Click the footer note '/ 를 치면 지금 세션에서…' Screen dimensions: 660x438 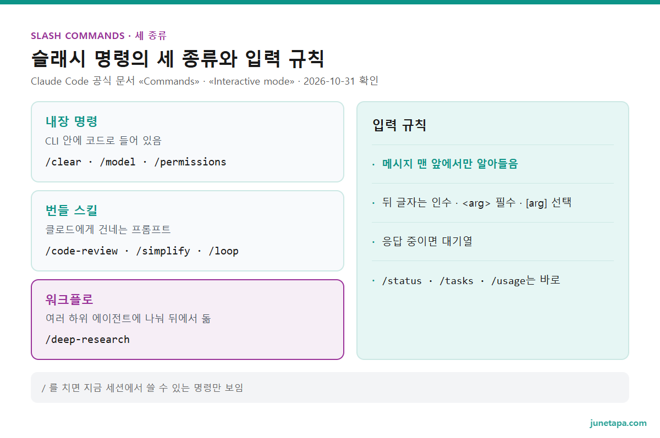coord(142,387)
